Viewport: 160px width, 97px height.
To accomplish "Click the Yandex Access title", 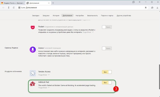I will tap(44, 72).
